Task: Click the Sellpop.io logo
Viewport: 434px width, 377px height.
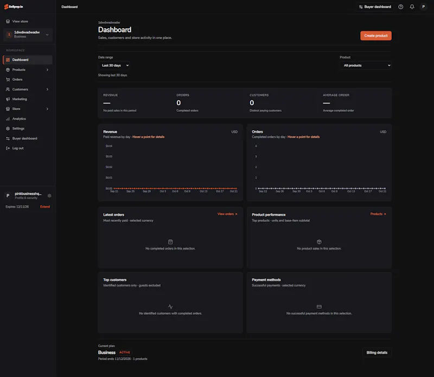Action: click(14, 7)
